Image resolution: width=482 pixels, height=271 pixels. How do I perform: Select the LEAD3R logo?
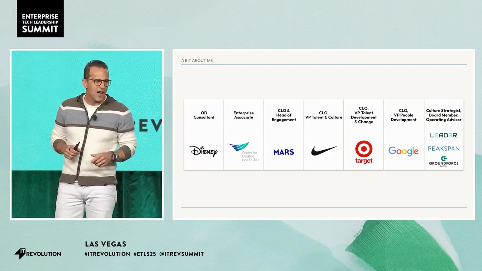(x=444, y=135)
